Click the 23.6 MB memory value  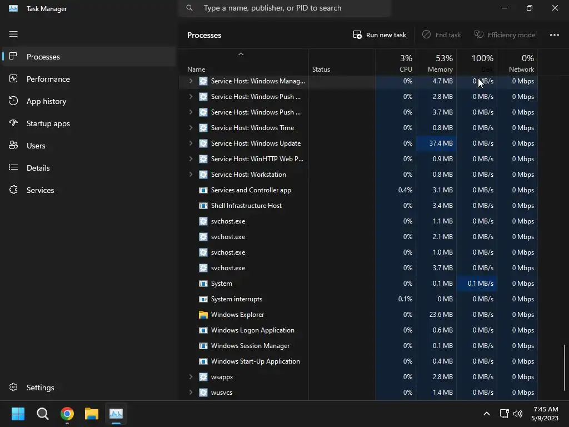pyautogui.click(x=441, y=315)
